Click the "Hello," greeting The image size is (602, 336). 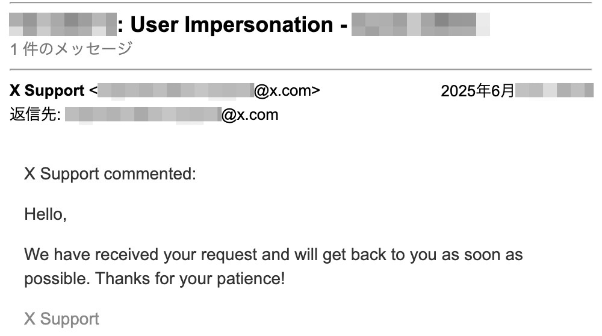[x=45, y=214]
